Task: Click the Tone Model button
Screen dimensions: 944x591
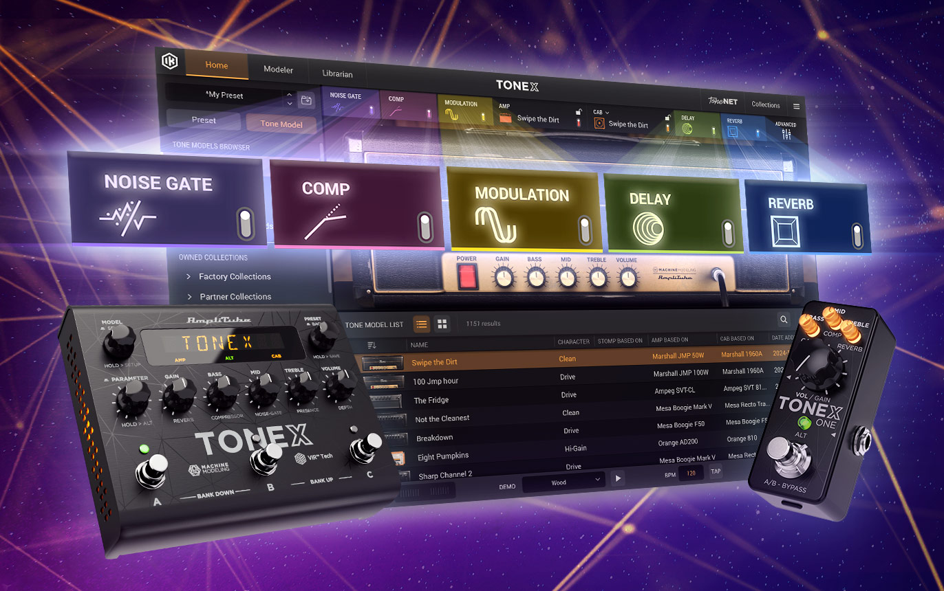Action: point(281,124)
